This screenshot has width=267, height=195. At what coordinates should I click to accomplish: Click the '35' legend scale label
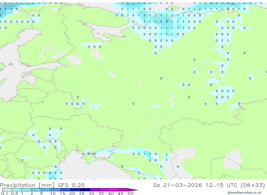point(101,193)
